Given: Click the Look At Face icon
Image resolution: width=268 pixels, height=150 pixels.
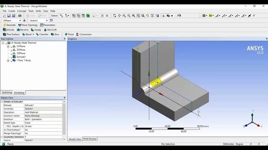Looking at the screenshot, I should (x=179, y=16).
